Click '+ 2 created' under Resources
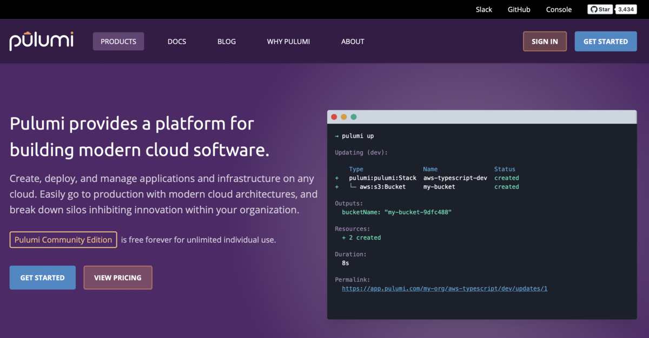Viewport: 649px width, 338px height. pyautogui.click(x=361, y=238)
